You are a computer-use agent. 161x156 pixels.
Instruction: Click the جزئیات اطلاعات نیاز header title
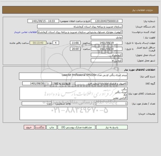(143, 10)
